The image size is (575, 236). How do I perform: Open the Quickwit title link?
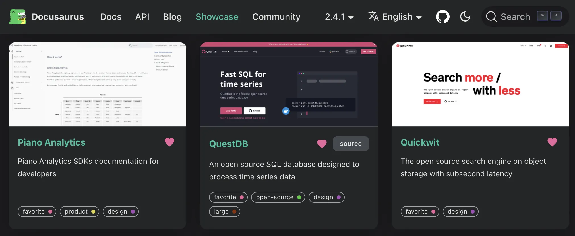click(x=420, y=142)
